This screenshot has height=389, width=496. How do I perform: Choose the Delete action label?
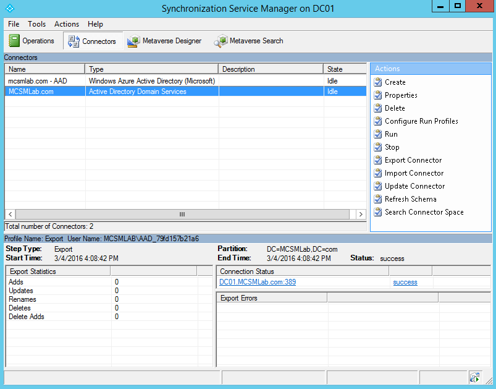click(395, 108)
